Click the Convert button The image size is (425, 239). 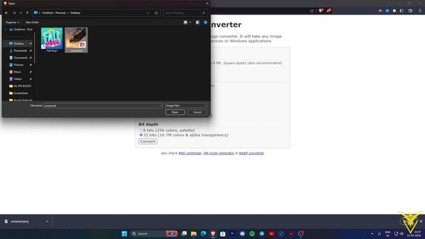[x=147, y=141]
